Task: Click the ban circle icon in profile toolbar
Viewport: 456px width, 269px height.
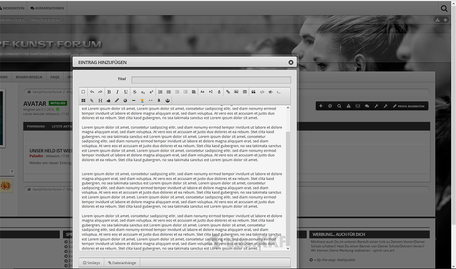Action: click(x=330, y=106)
